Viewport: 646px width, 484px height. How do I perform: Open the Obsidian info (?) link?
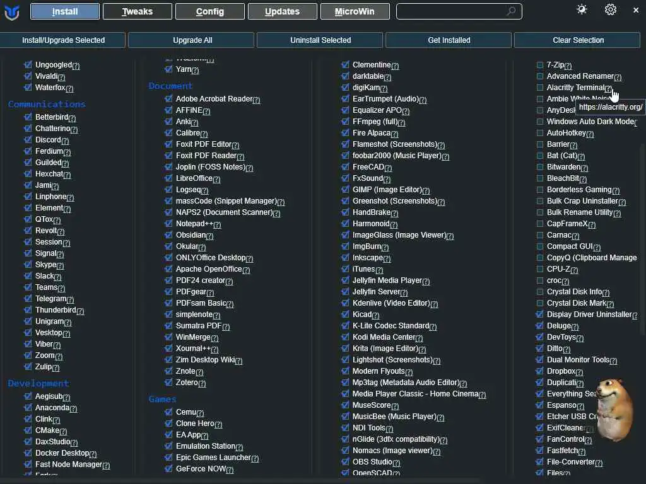(209, 236)
